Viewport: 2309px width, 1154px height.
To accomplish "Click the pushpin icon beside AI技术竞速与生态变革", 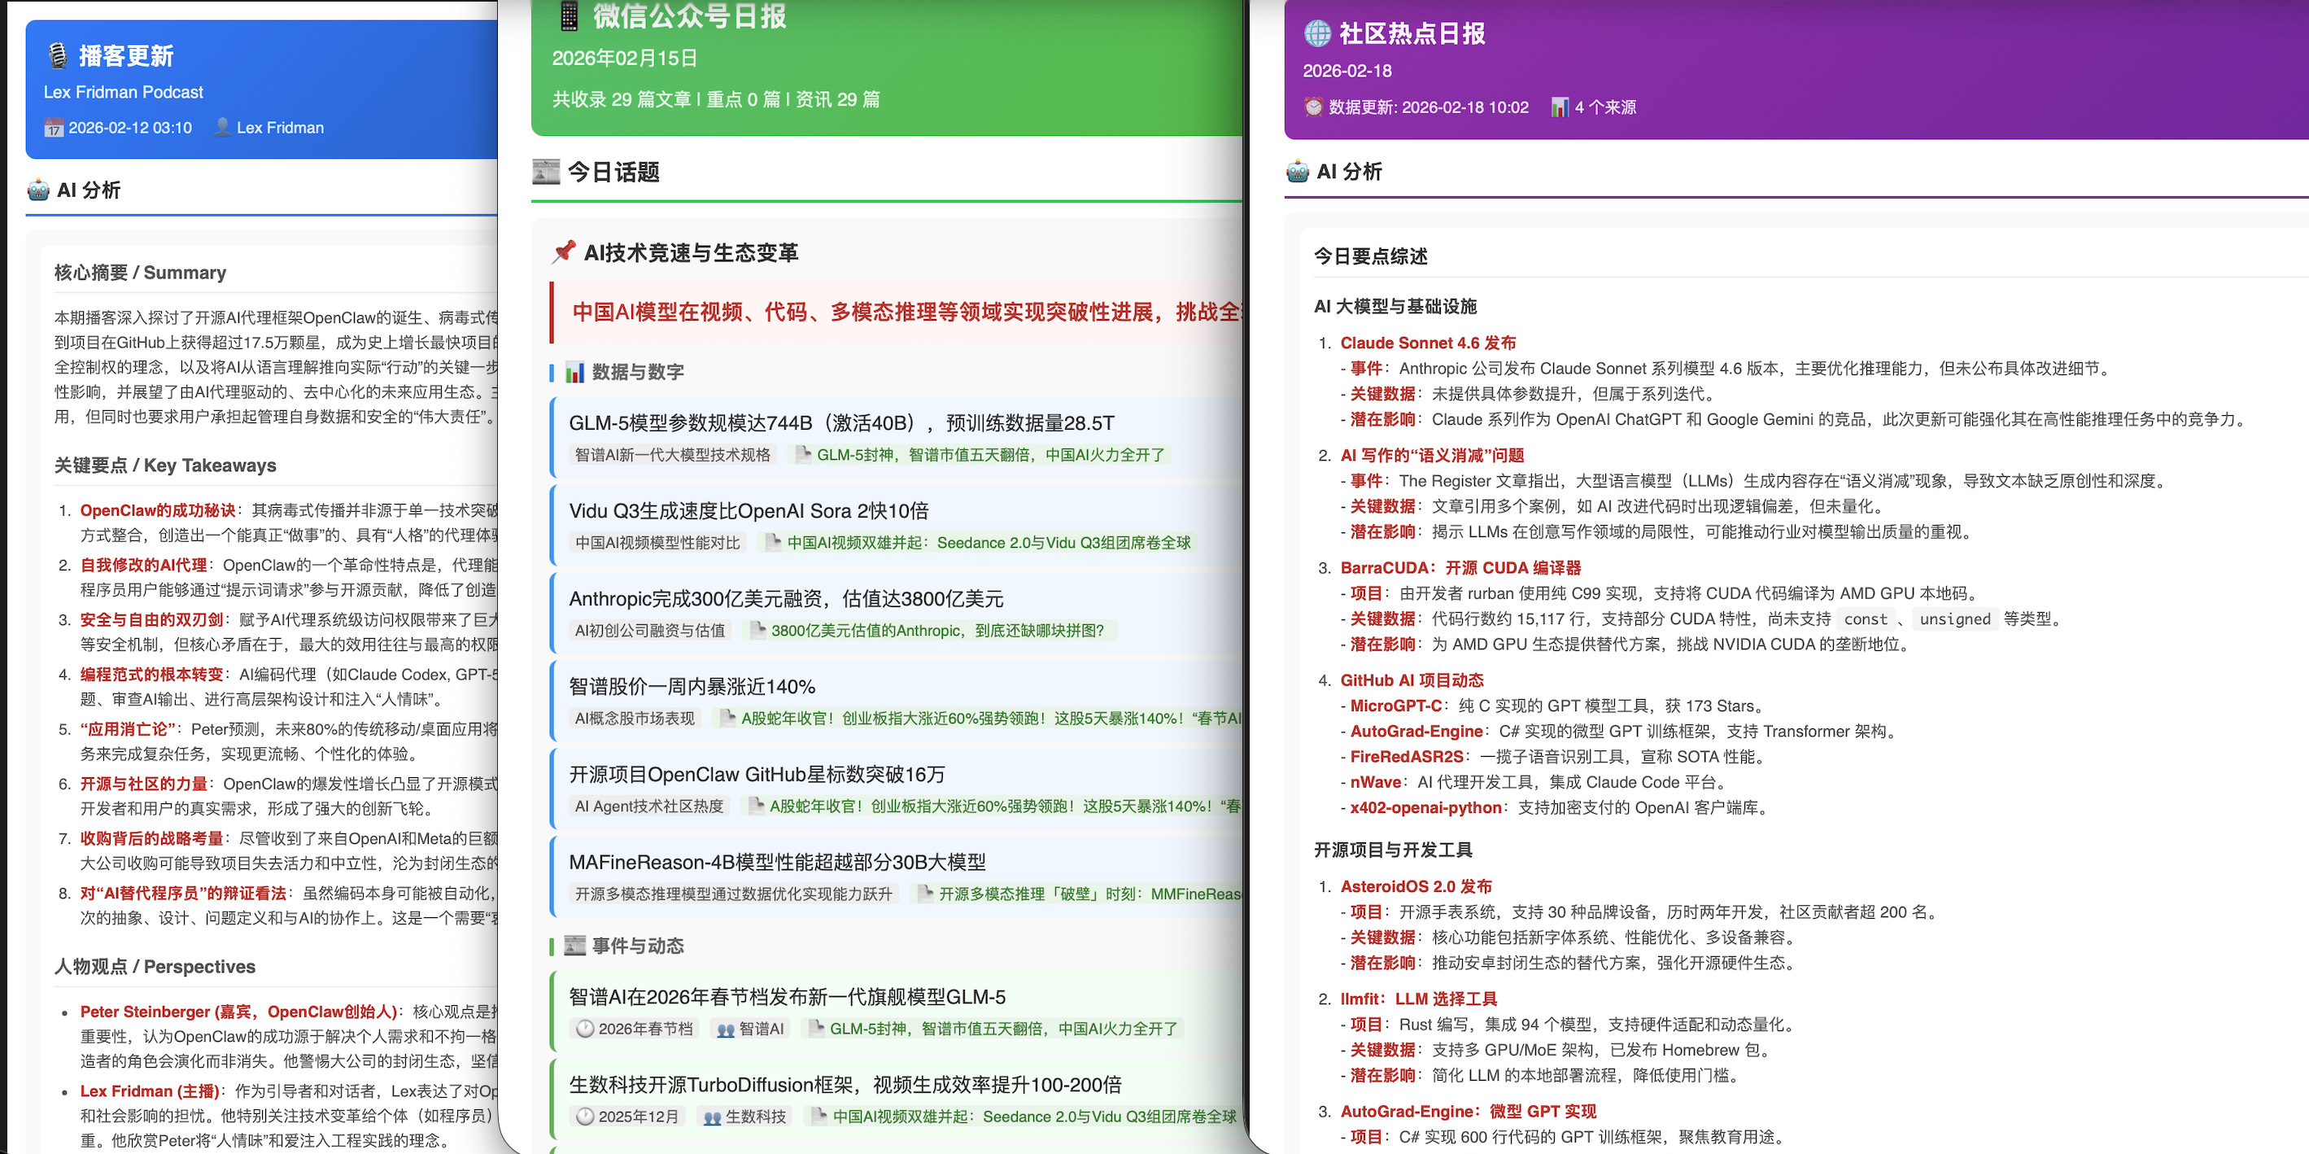I will (564, 252).
